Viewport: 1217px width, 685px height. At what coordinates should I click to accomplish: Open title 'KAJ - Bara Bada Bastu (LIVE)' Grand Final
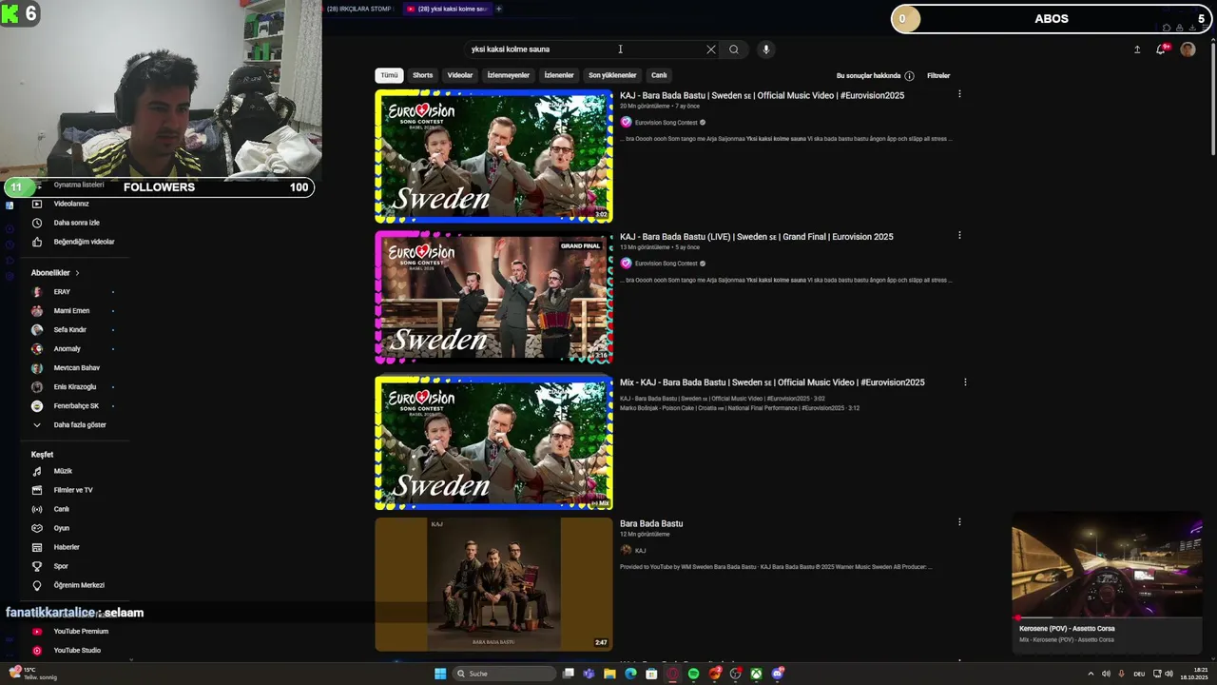[x=757, y=237]
